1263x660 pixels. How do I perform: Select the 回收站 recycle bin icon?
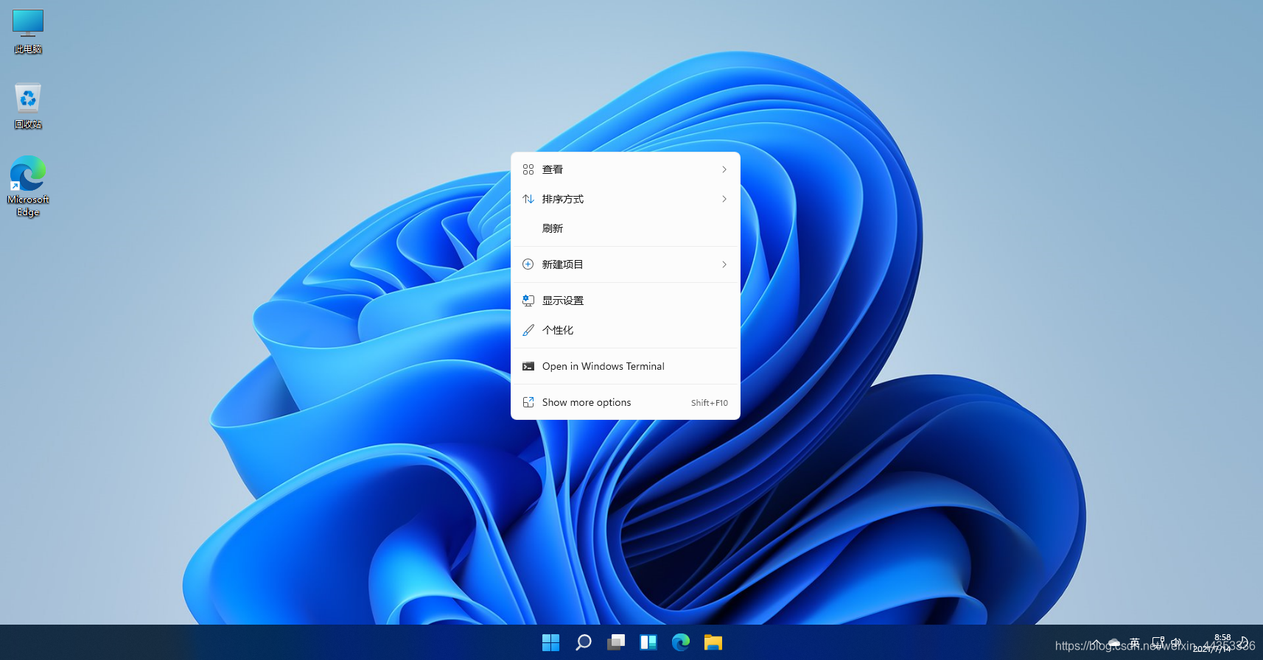(28, 105)
